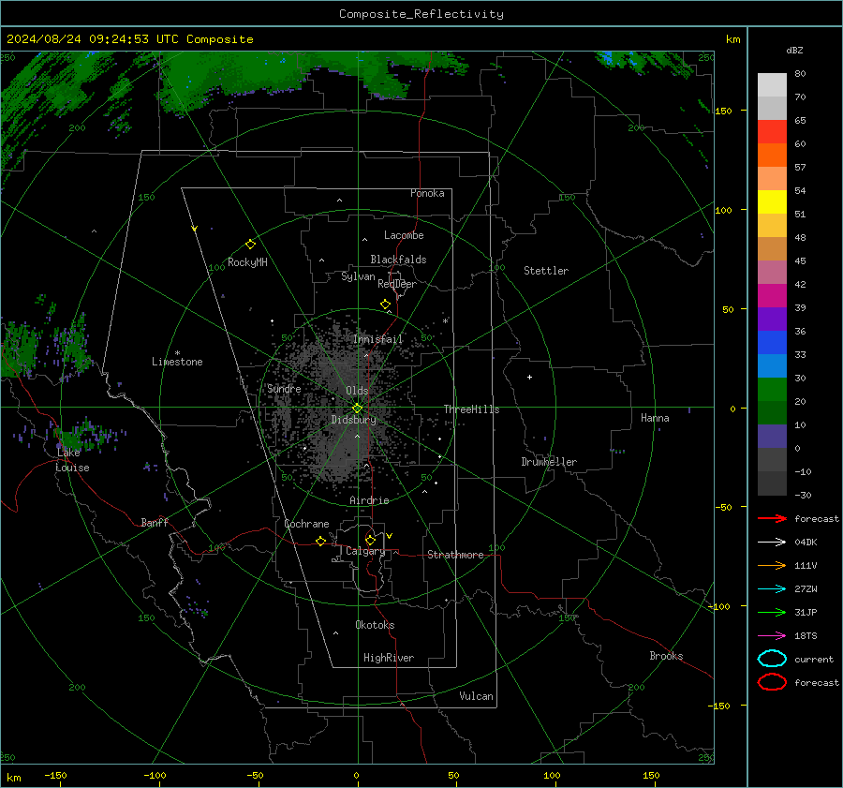Click the Cochrane town label
This screenshot has width=843, height=788.
306,524
